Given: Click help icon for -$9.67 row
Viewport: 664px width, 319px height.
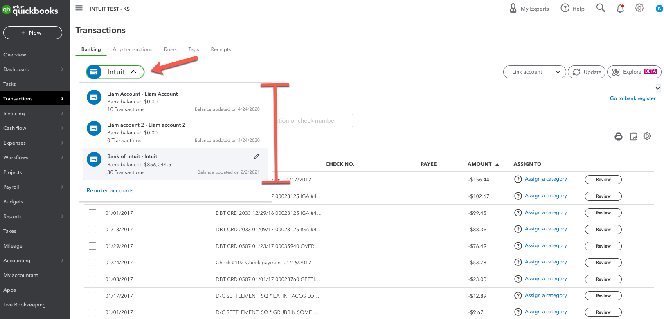Looking at the screenshot, I should tap(518, 312).
